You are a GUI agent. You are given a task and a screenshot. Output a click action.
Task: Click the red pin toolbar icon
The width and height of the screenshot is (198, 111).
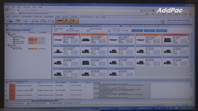click(26, 21)
